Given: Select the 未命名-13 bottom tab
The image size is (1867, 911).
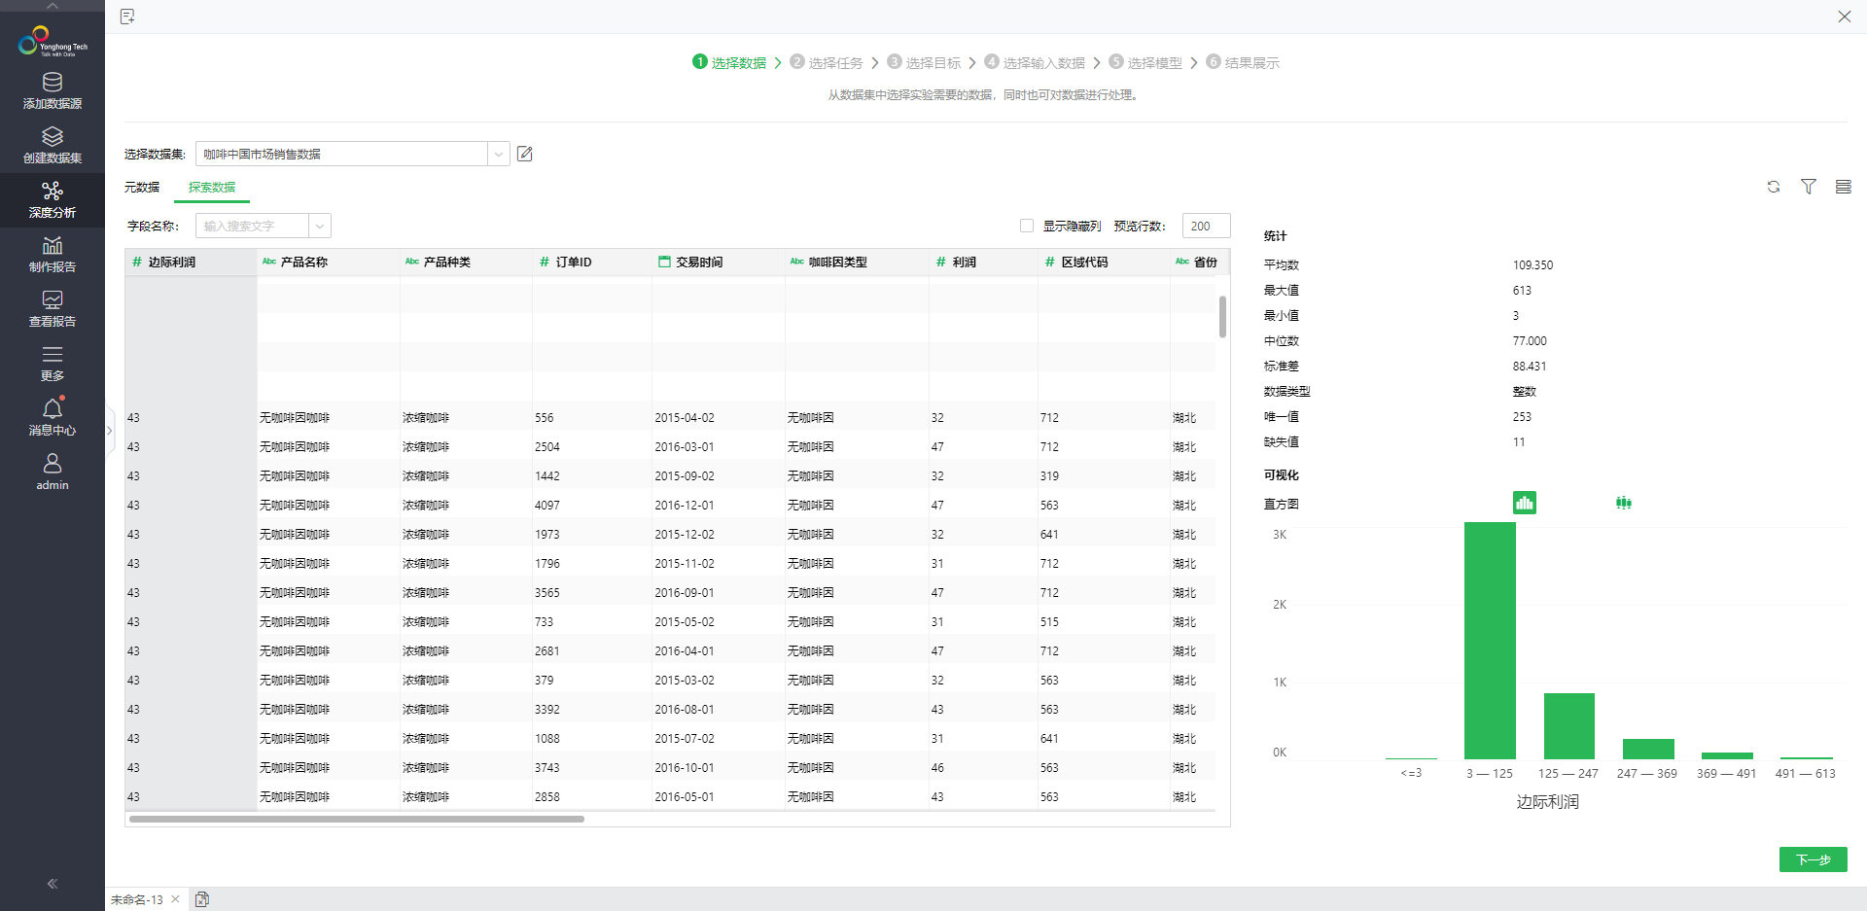Looking at the screenshot, I should click(x=137, y=899).
